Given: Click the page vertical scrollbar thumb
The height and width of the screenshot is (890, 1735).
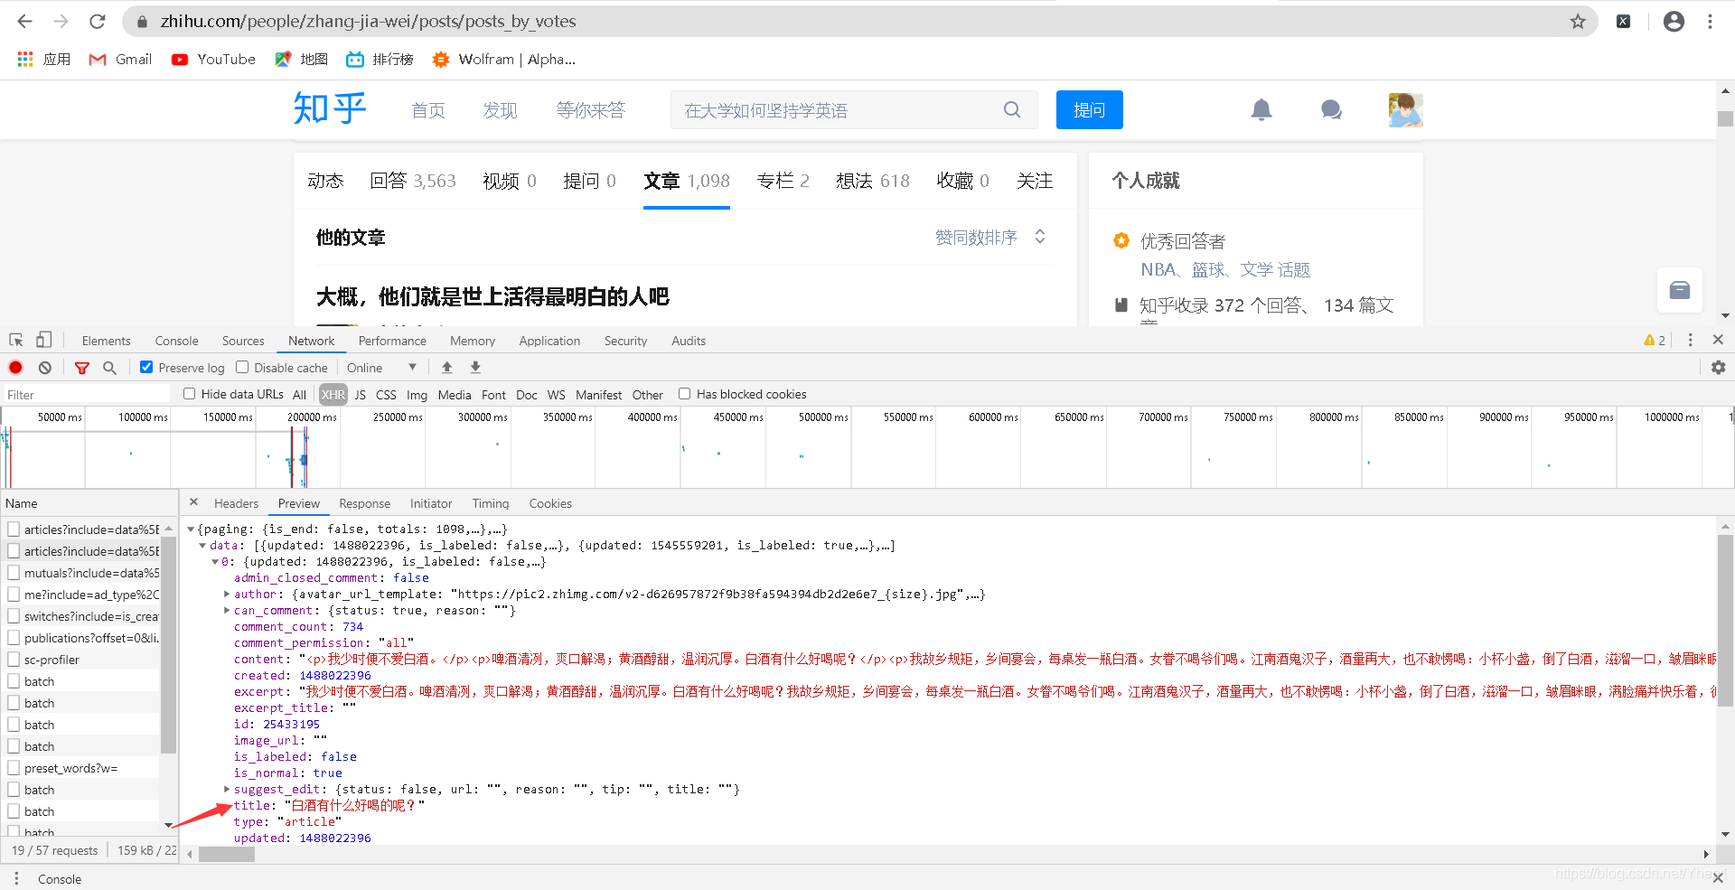Looking at the screenshot, I should coord(1725,118).
